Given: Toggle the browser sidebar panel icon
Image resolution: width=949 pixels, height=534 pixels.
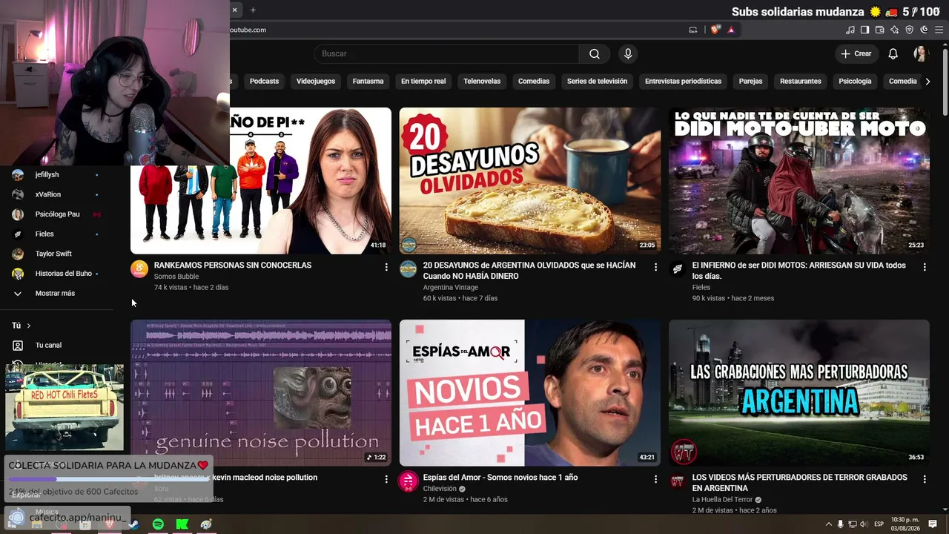Looking at the screenshot, I should tap(865, 30).
